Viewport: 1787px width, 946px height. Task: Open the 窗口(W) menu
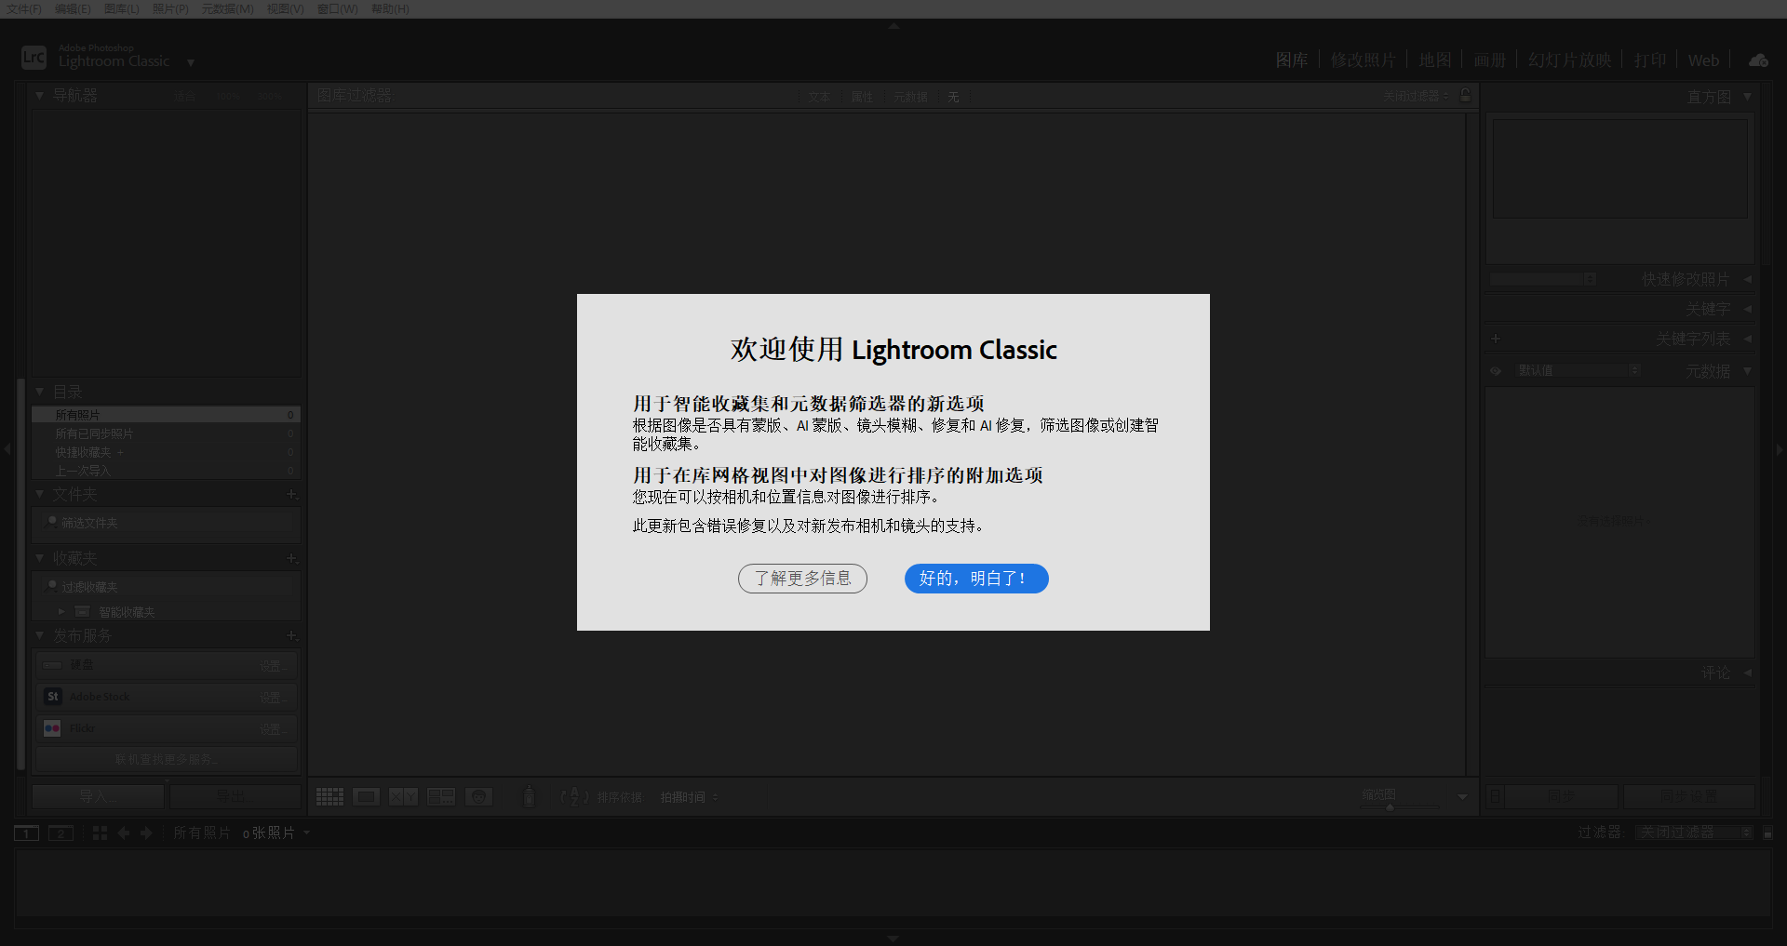coord(337,9)
